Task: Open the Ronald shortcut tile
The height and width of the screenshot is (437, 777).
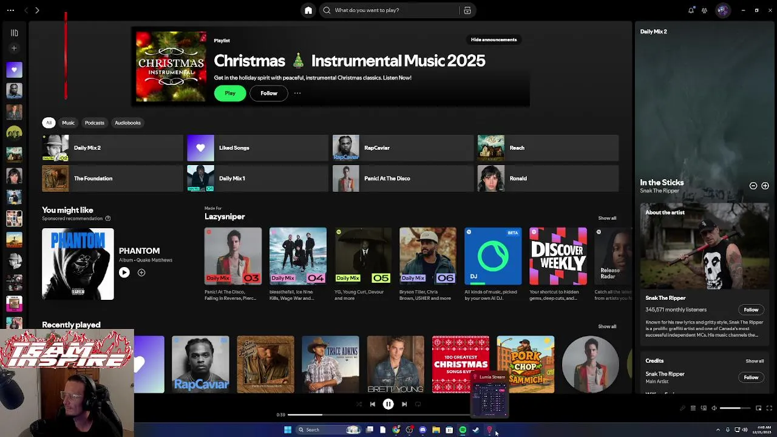Action: pos(548,178)
